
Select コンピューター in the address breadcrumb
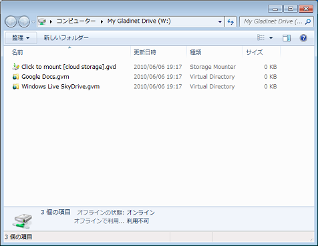76,21
